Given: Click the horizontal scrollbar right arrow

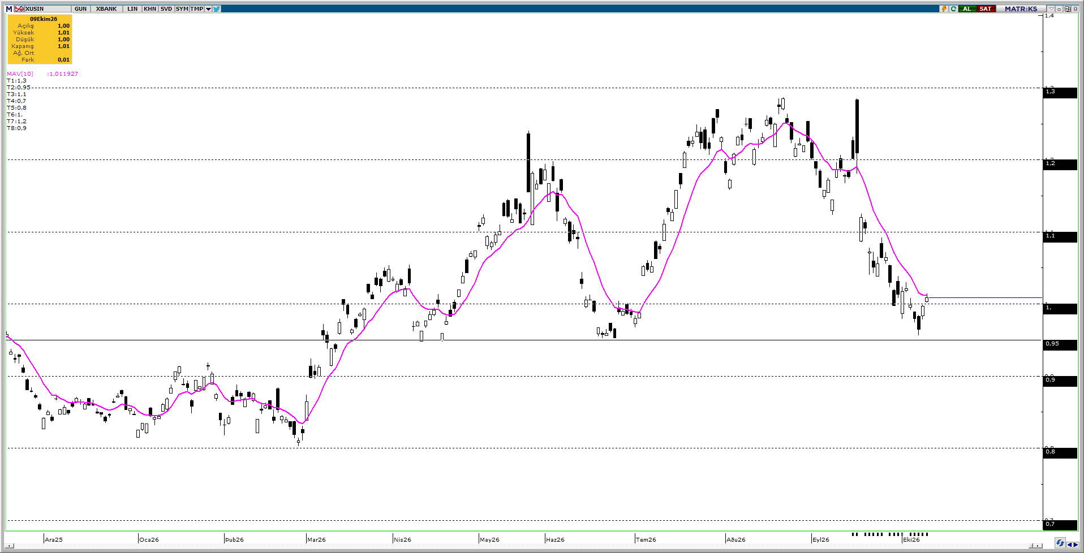Looking at the screenshot, I should tap(1038, 546).
